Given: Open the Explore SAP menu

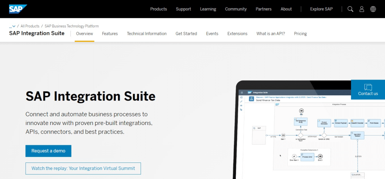Looking at the screenshot, I should click(x=321, y=9).
